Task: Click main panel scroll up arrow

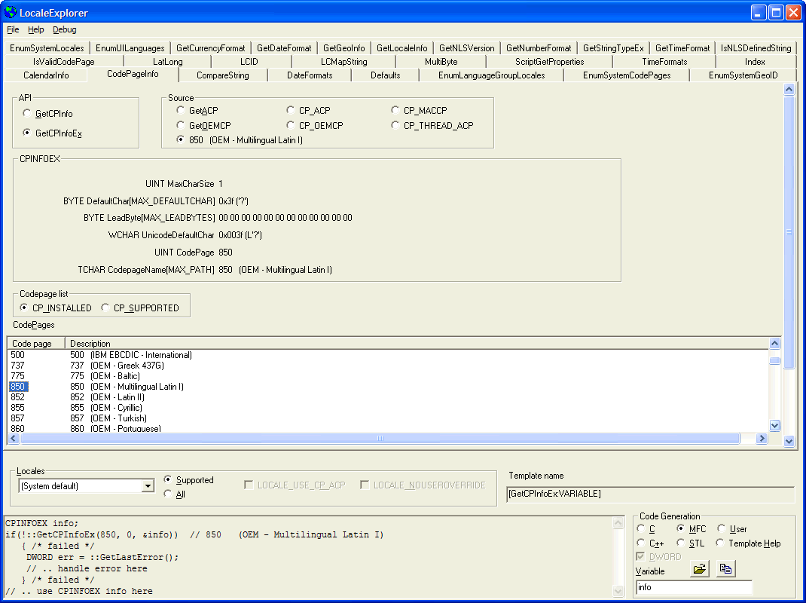Action: tap(789, 90)
